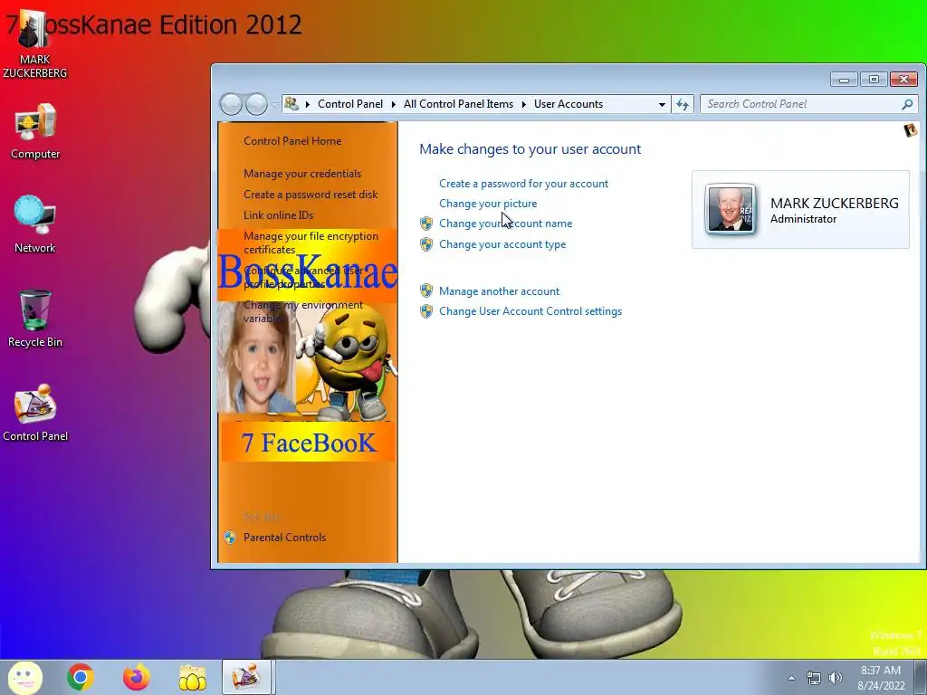Screen dimensions: 927x695
Task: Open the address bar history dropdown
Action: pos(662,105)
